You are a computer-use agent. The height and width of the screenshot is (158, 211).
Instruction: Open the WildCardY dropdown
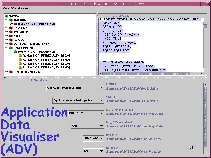tap(86, 113)
